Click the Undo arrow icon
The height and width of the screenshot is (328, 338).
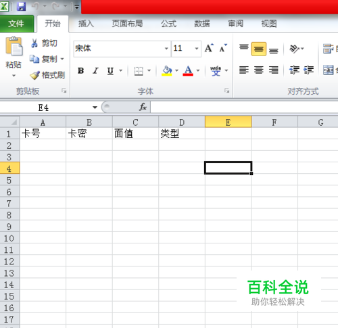click(x=35, y=6)
